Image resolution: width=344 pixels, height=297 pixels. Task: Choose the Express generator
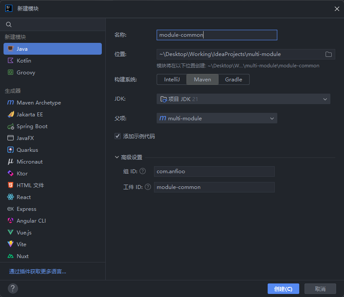click(53, 209)
